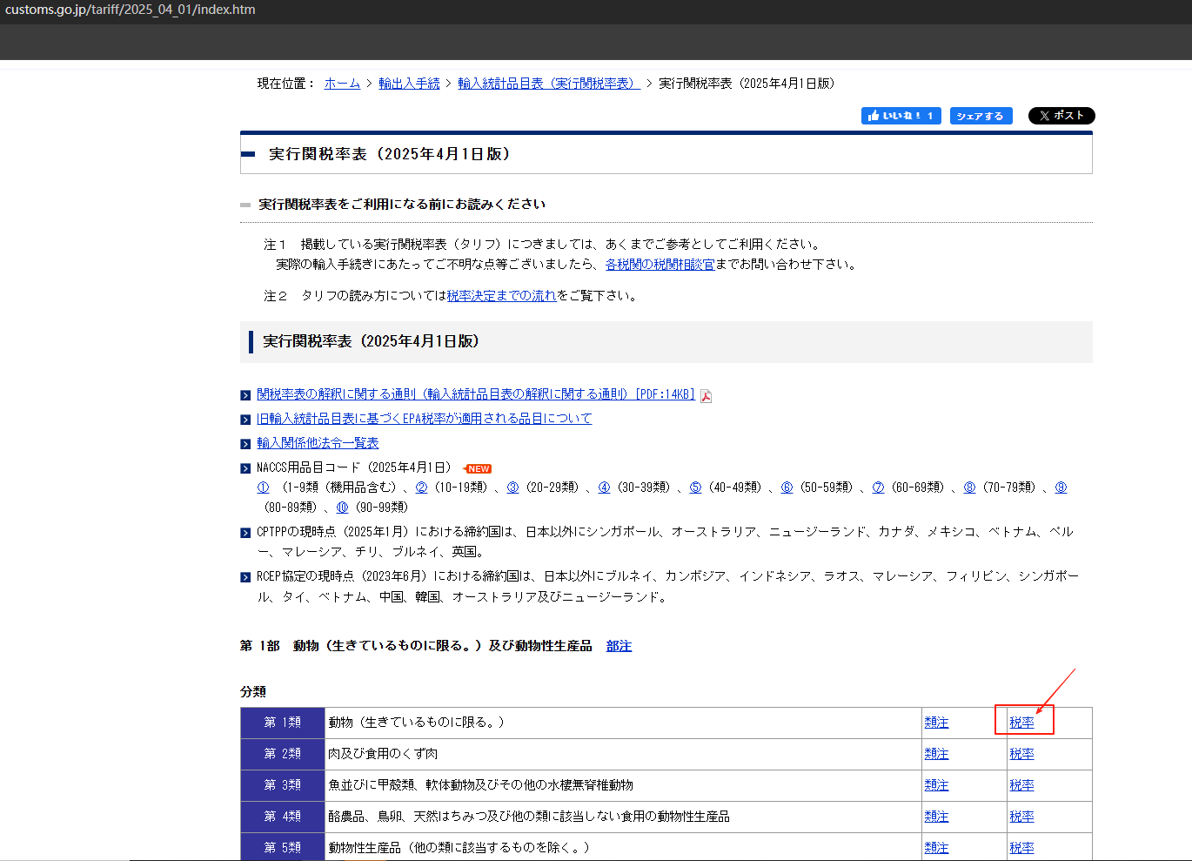Click the Facebook シェアする share button
The width and height of the screenshot is (1192, 861).
(x=981, y=116)
